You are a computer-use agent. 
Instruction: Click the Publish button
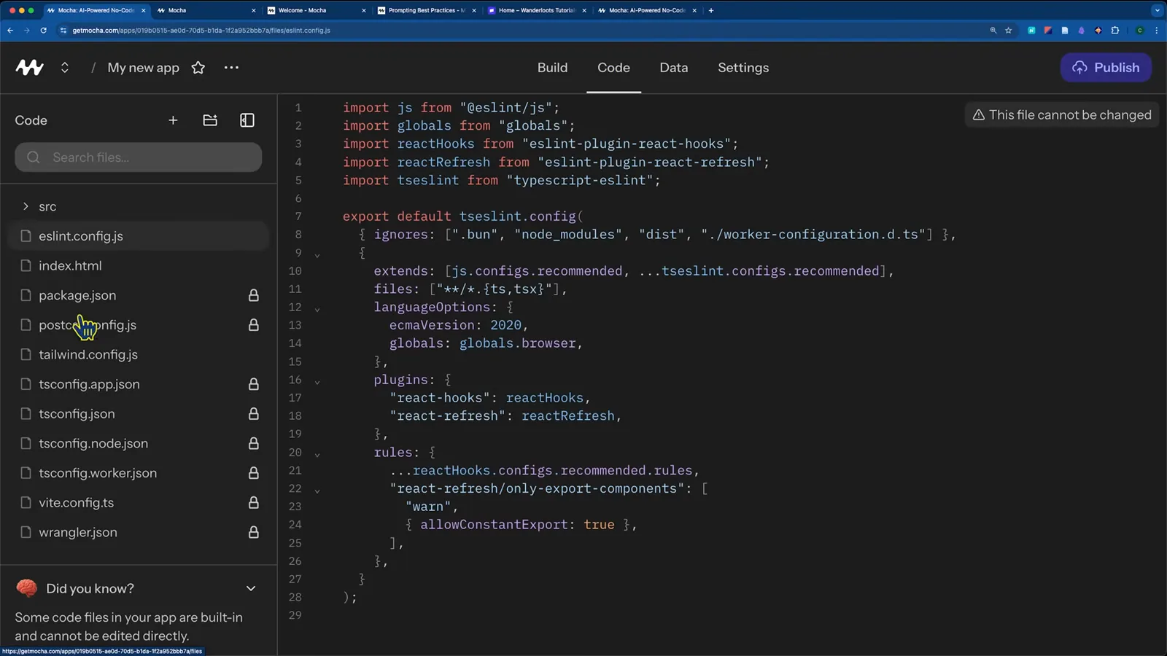coord(1106,67)
